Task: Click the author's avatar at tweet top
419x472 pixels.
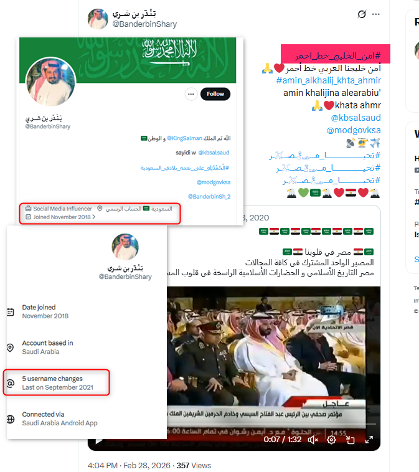Action: [x=98, y=19]
